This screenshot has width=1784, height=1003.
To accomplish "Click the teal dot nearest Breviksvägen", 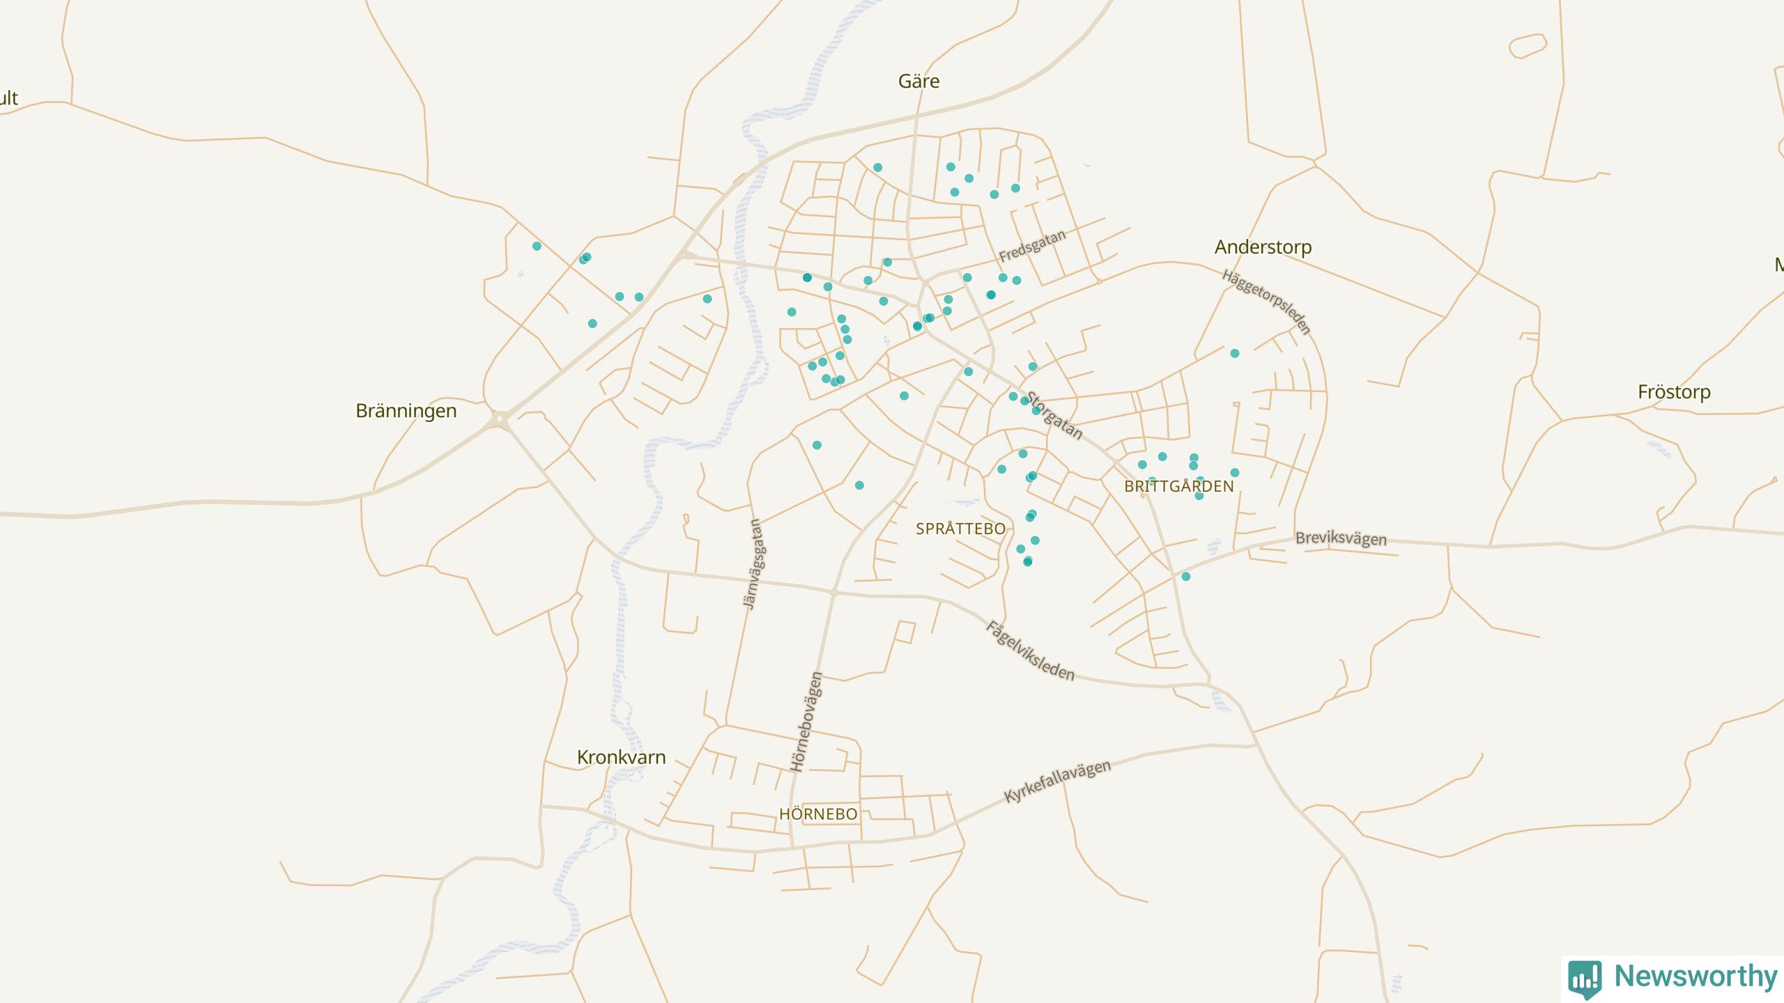I will point(1186,577).
